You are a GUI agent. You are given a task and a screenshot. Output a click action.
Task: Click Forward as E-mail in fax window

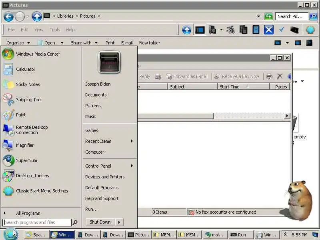187,76
